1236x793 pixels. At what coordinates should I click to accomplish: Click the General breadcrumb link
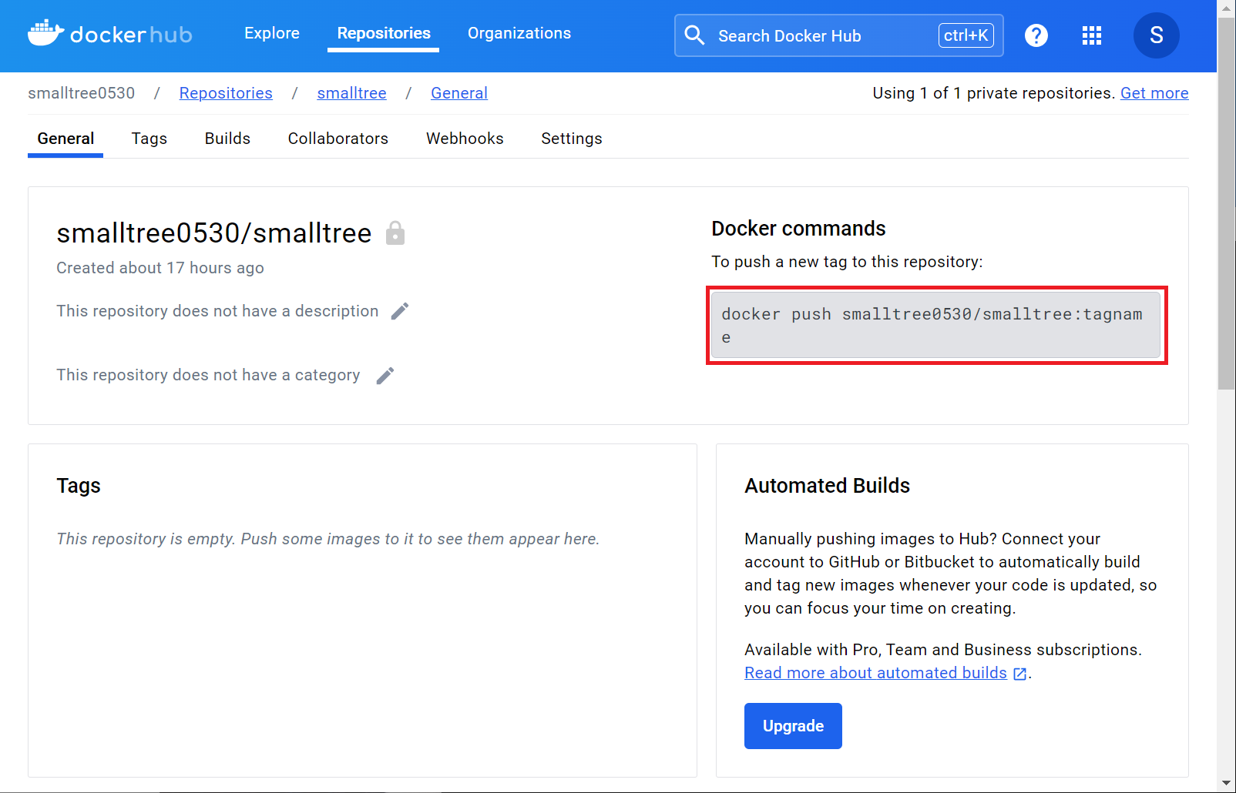459,93
